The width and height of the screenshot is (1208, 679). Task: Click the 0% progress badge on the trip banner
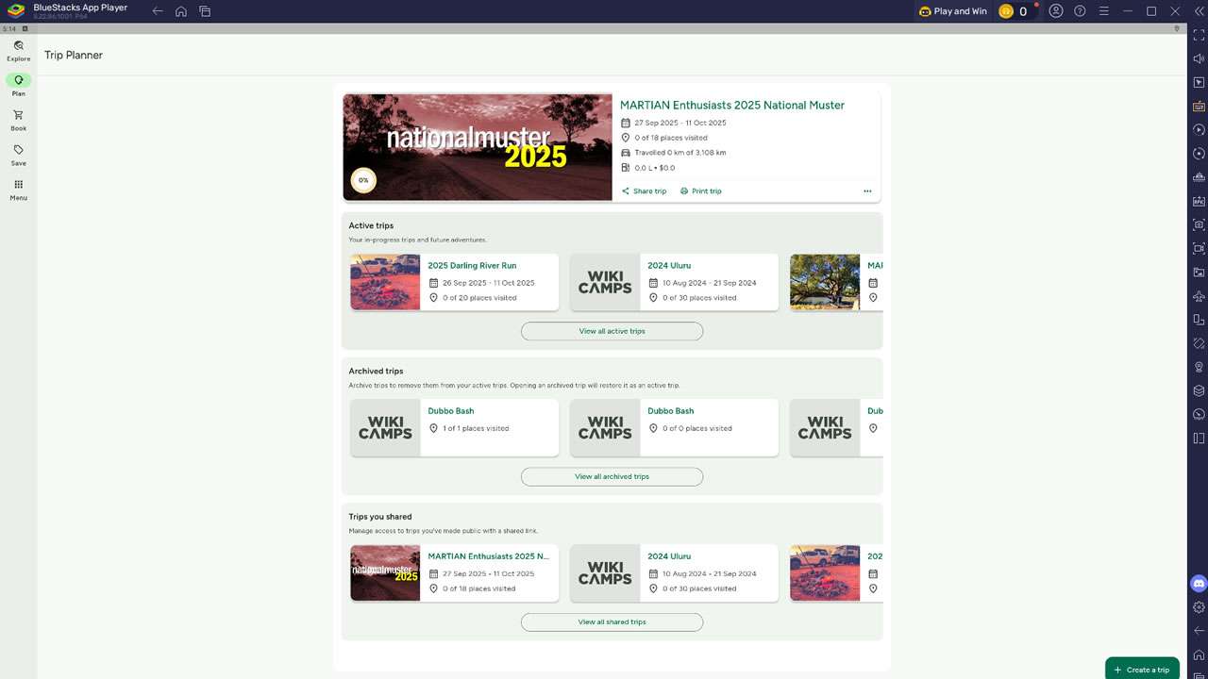(363, 179)
